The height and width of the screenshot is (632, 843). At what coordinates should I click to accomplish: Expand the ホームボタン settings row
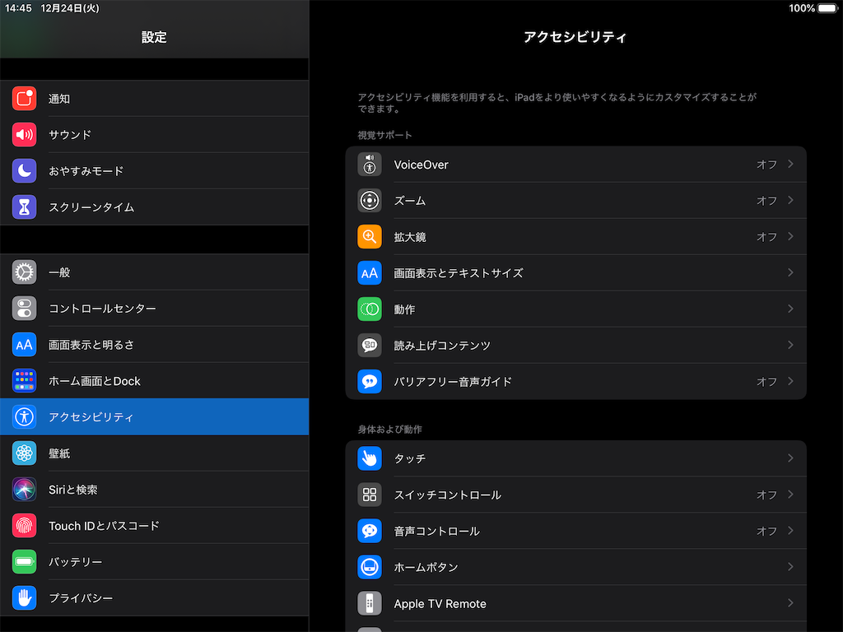[x=789, y=567]
